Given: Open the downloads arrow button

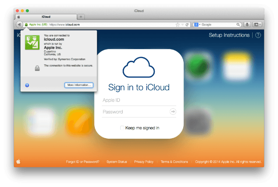Looking at the screenshot, I should 247,25.
